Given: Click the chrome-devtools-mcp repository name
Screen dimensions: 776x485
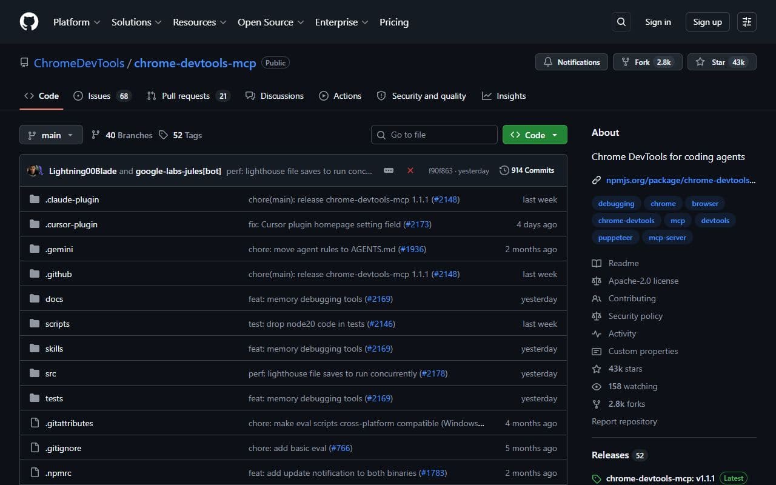Looking at the screenshot, I should pyautogui.click(x=195, y=63).
